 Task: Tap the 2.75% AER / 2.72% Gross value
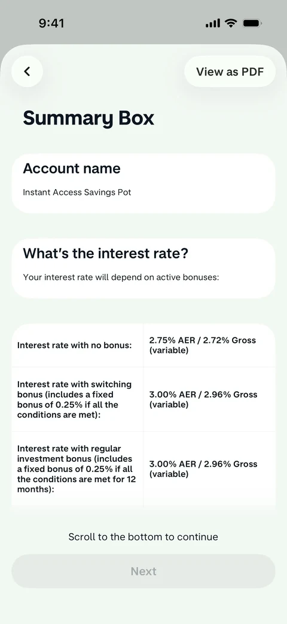tap(203, 345)
